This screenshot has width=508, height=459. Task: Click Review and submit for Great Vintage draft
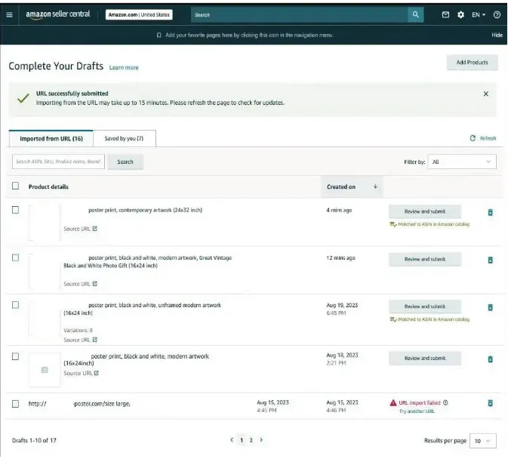[425, 259]
